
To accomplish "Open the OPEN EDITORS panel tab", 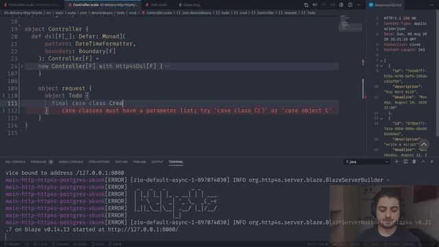I will point(99,162).
